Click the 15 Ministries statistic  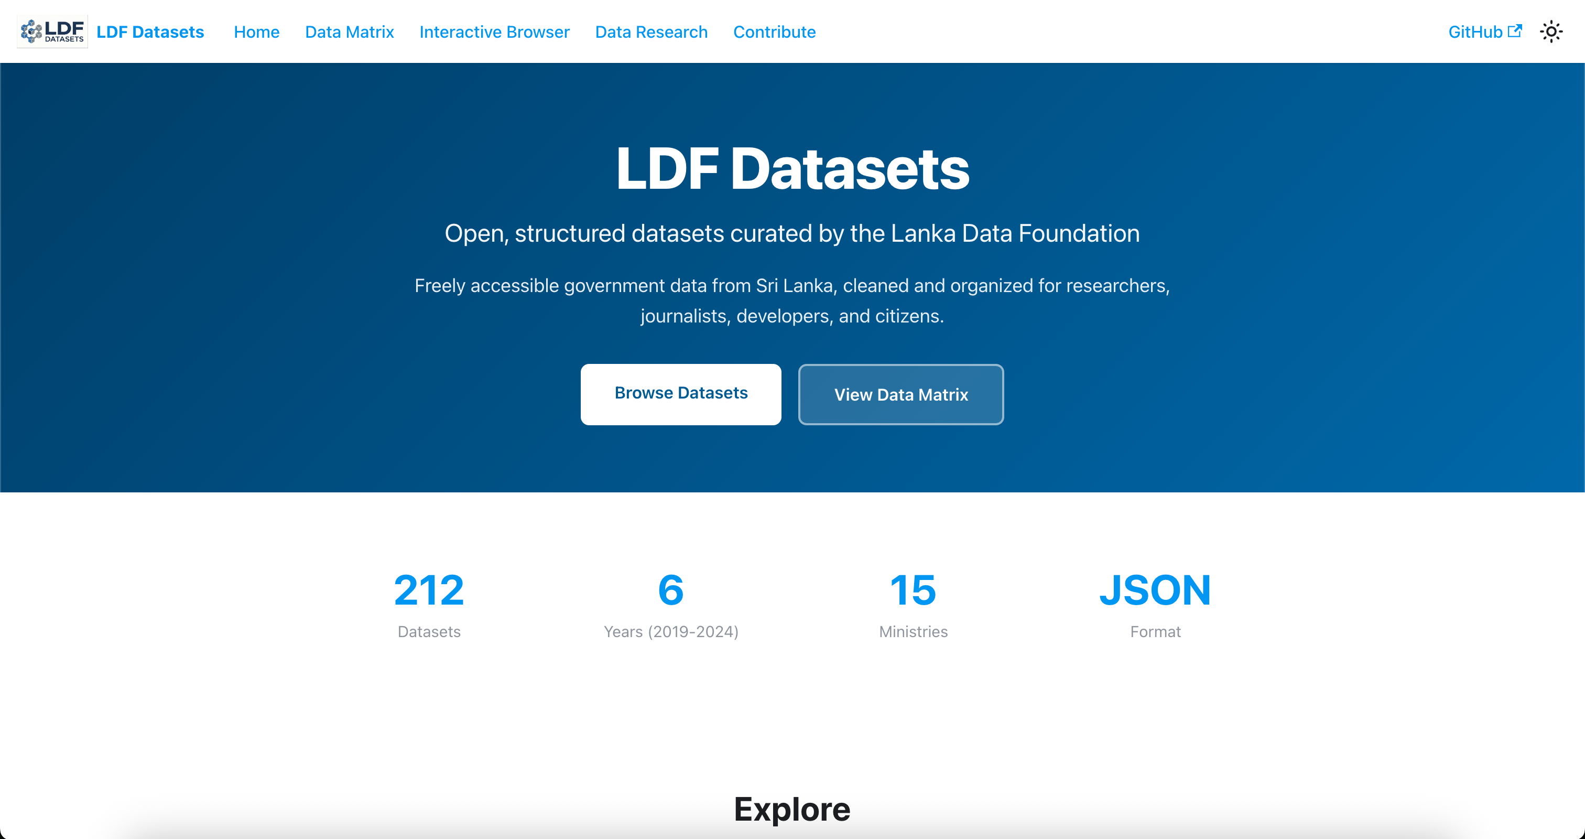pyautogui.click(x=913, y=590)
